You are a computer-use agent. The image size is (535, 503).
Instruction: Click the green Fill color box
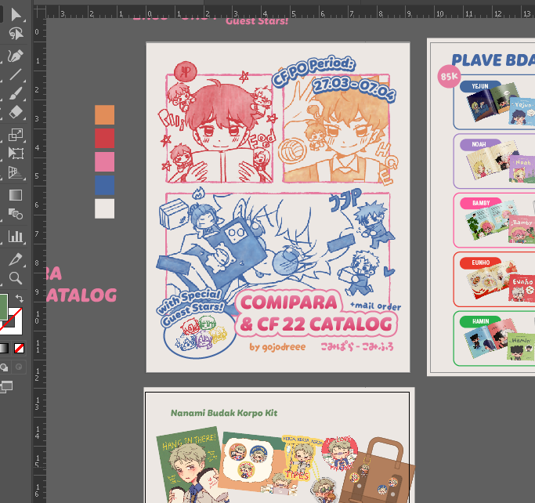pyautogui.click(x=3, y=307)
